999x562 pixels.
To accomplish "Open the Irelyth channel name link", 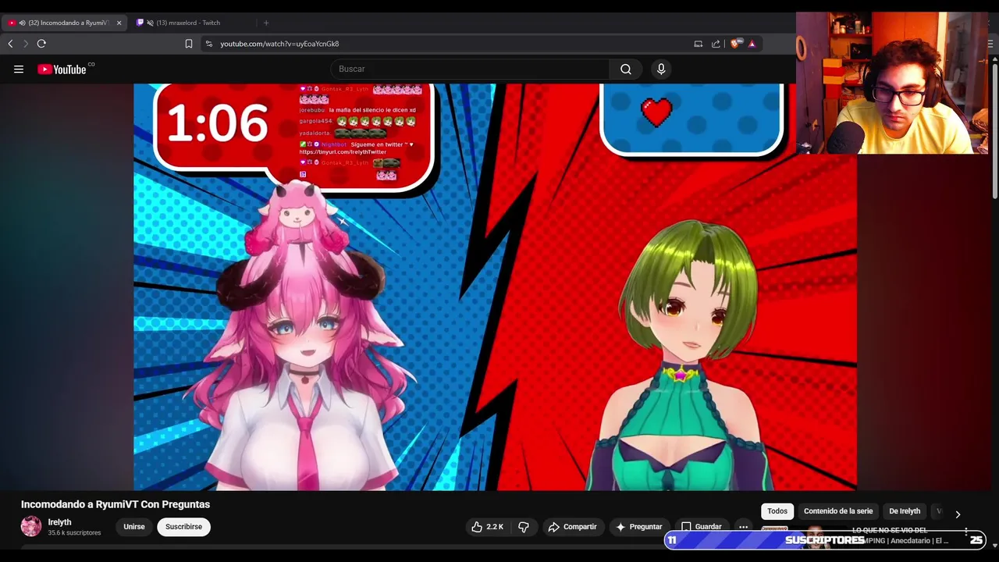I will tap(59, 522).
